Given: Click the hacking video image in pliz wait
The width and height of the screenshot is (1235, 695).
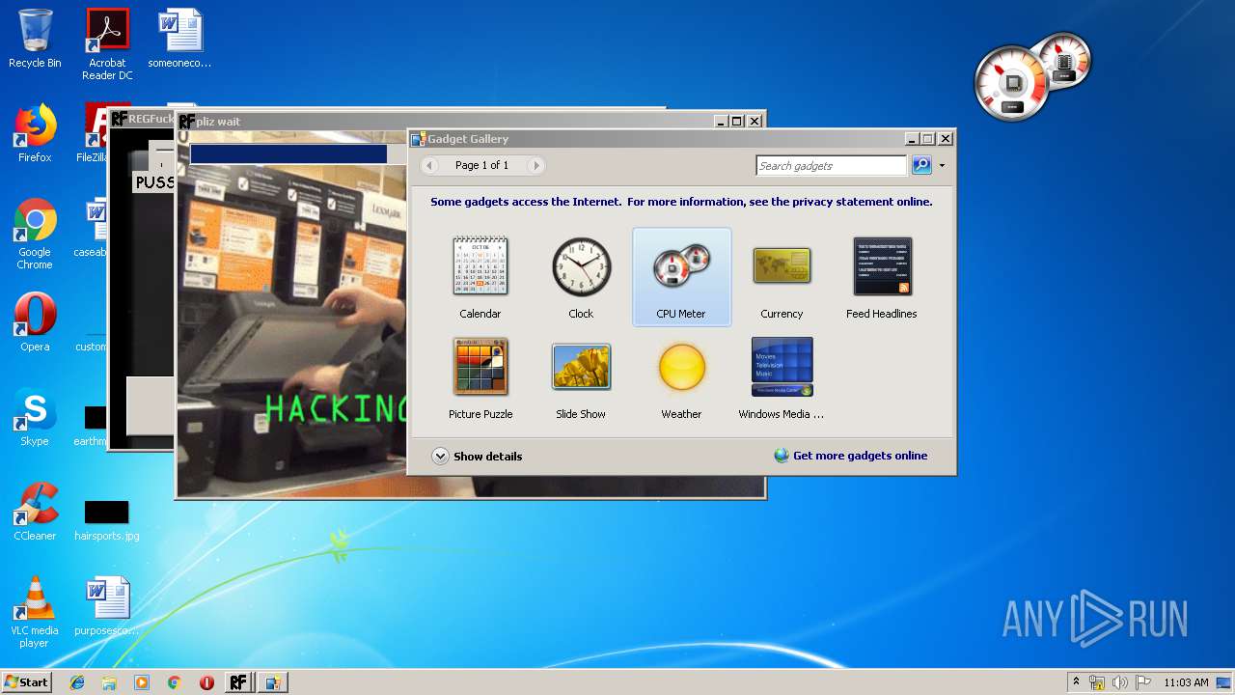Looking at the screenshot, I should (291, 328).
